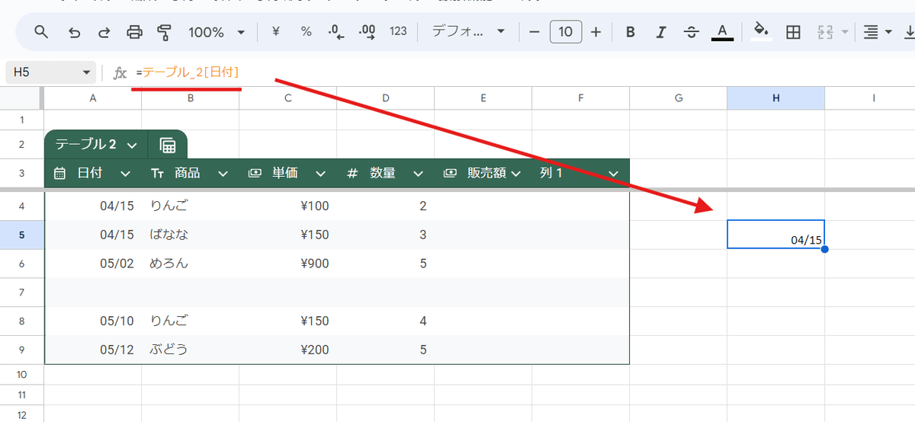Select column H header
This screenshot has height=422, width=915.
[775, 98]
